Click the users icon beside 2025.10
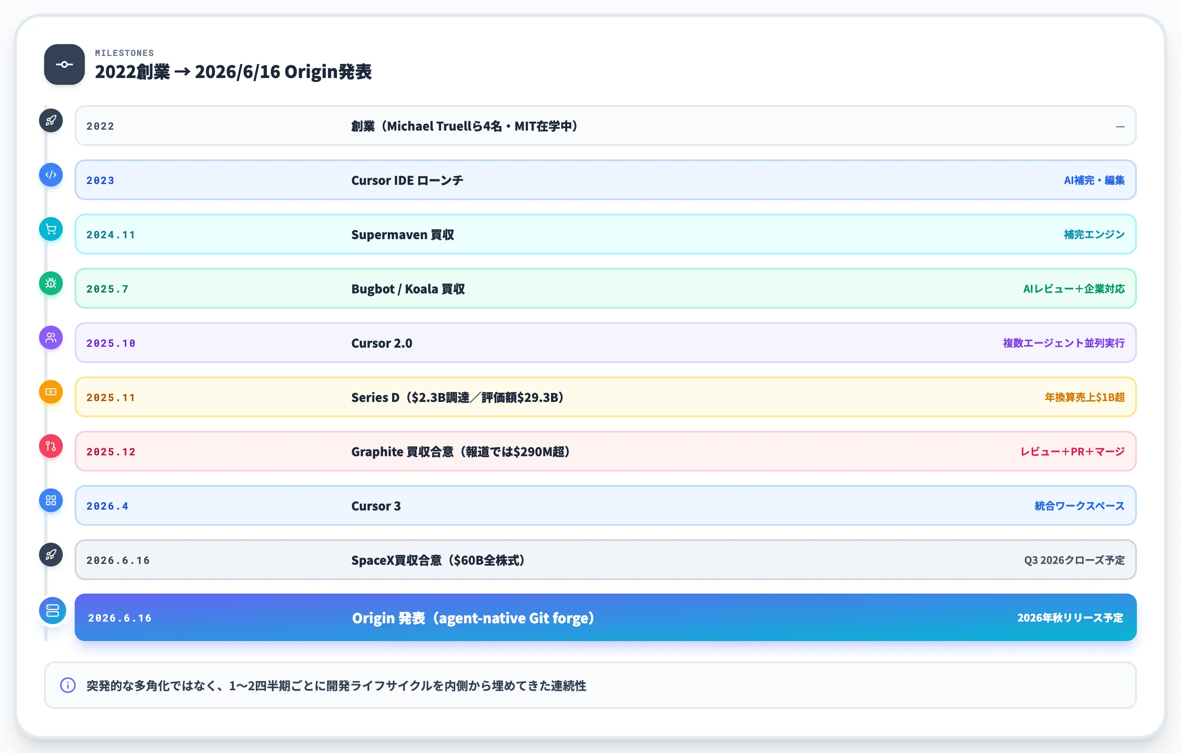The height and width of the screenshot is (753, 1181). tap(51, 338)
